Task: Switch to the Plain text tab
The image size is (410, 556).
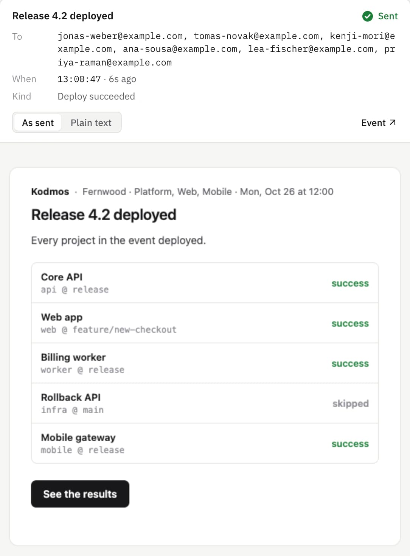Action: 91,123
